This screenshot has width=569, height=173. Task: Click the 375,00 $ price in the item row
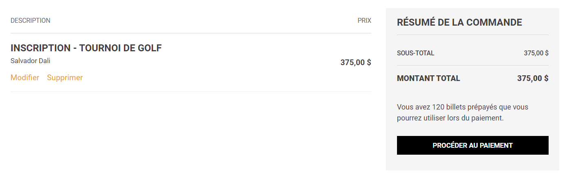coord(355,63)
